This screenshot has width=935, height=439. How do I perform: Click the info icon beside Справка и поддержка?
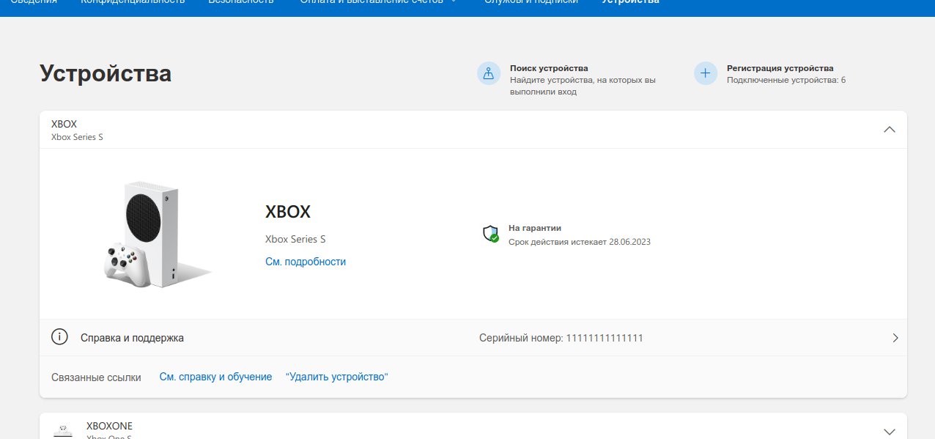(x=59, y=337)
